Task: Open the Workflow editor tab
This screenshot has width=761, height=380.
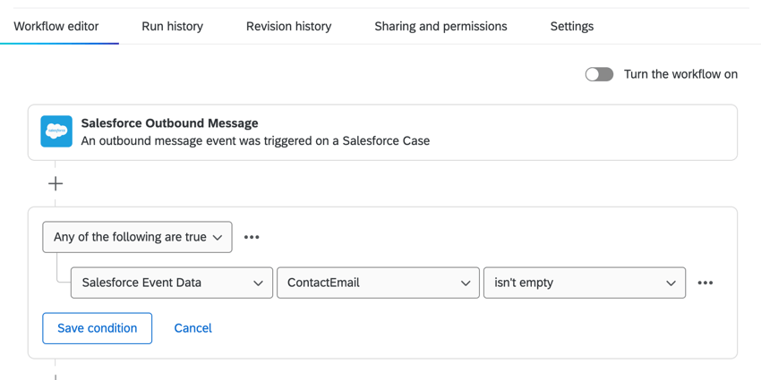Action: pyautogui.click(x=56, y=26)
